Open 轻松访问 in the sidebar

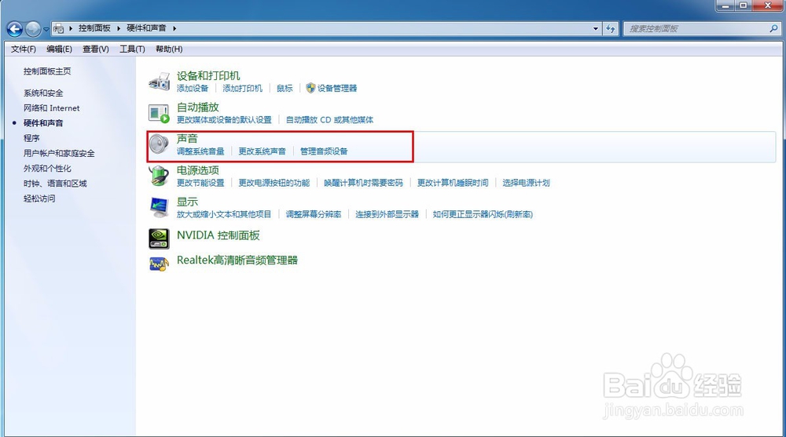tap(39, 198)
